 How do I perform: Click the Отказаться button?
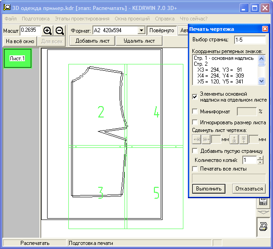click(x=249, y=189)
